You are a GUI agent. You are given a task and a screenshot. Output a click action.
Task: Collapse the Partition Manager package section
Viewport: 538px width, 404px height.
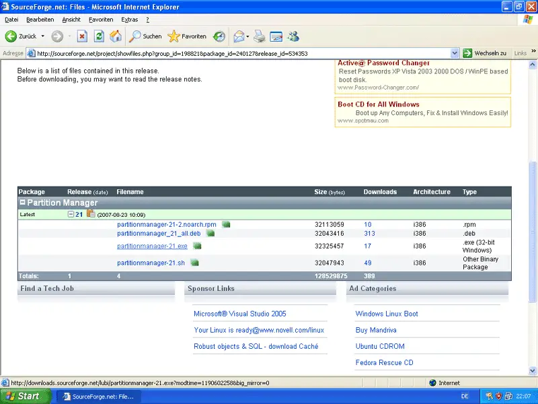point(22,203)
